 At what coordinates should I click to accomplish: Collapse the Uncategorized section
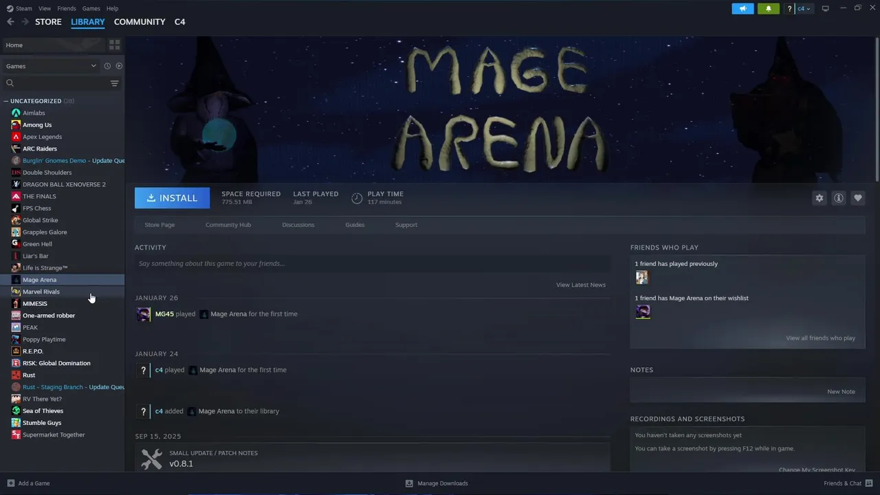coord(6,101)
